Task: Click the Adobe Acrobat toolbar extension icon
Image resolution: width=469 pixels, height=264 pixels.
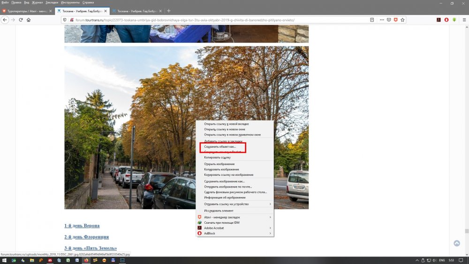Action: click(x=439, y=20)
